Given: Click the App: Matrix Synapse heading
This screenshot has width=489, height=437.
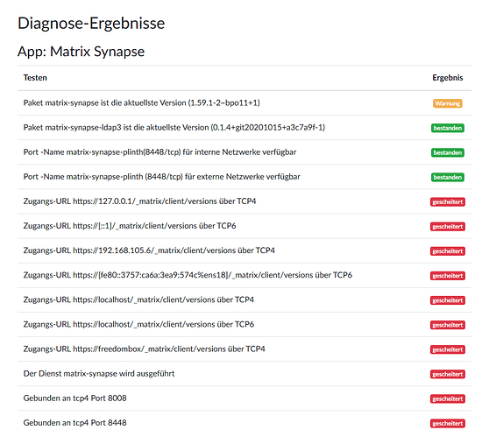Looking at the screenshot, I should click(x=81, y=52).
